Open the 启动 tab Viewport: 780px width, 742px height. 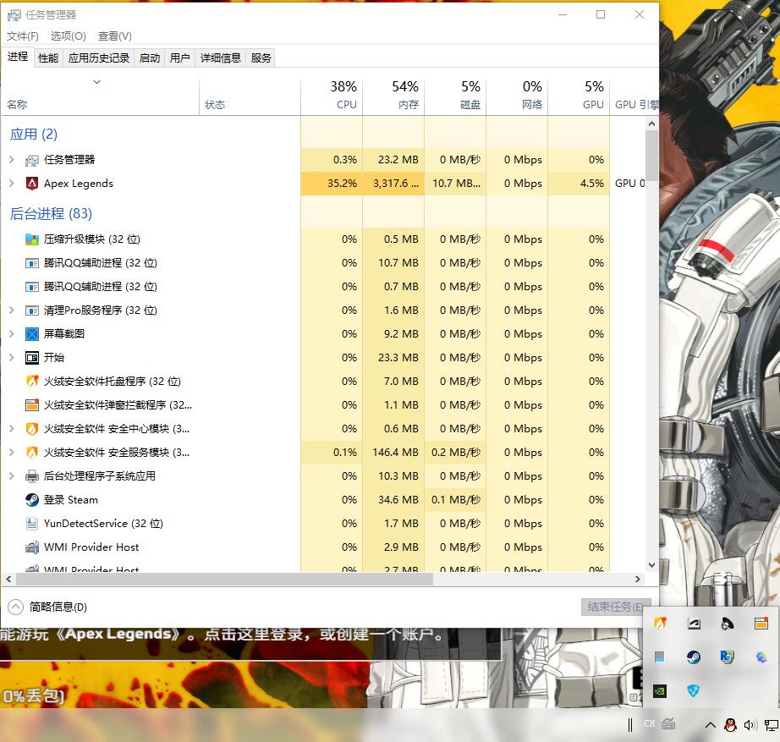(x=150, y=58)
